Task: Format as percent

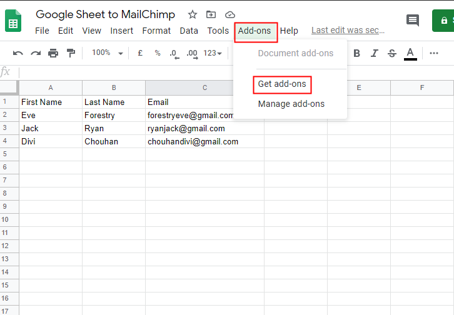Action: (x=157, y=53)
